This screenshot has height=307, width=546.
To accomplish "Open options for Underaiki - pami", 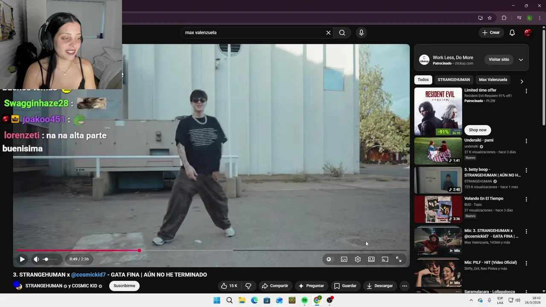I will [526, 141].
